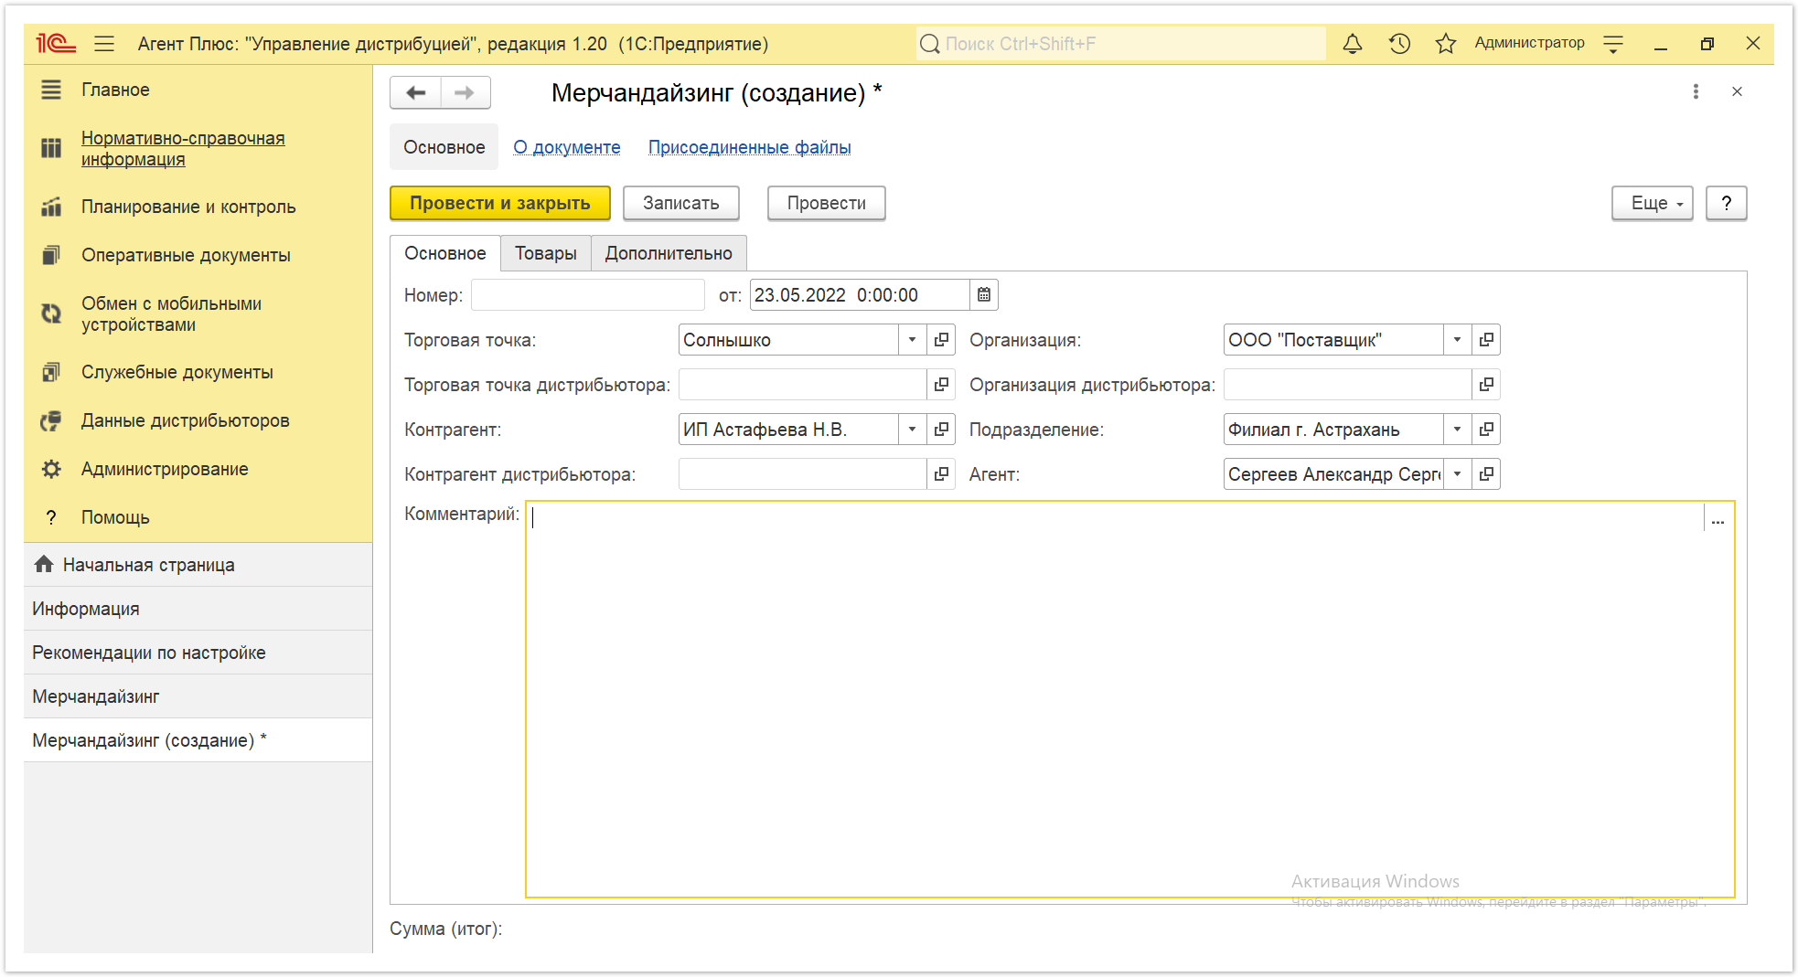This screenshot has height=977, width=1798.
Task: Open Нормативно-справочная информация section
Action: 198,148
